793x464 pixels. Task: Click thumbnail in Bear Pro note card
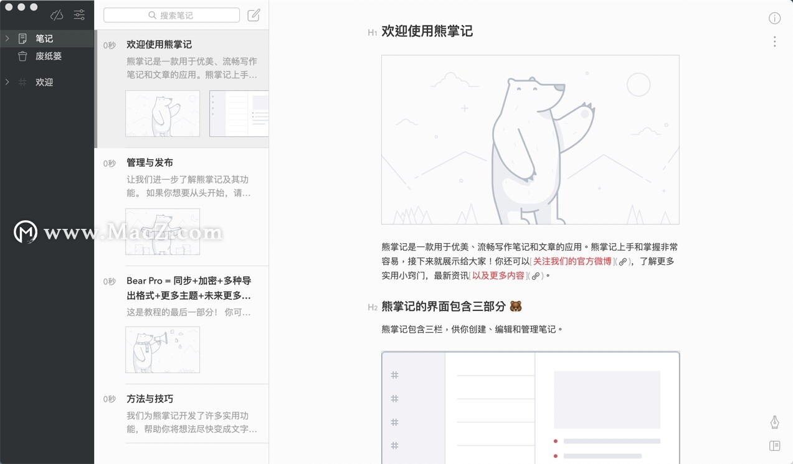pos(163,350)
